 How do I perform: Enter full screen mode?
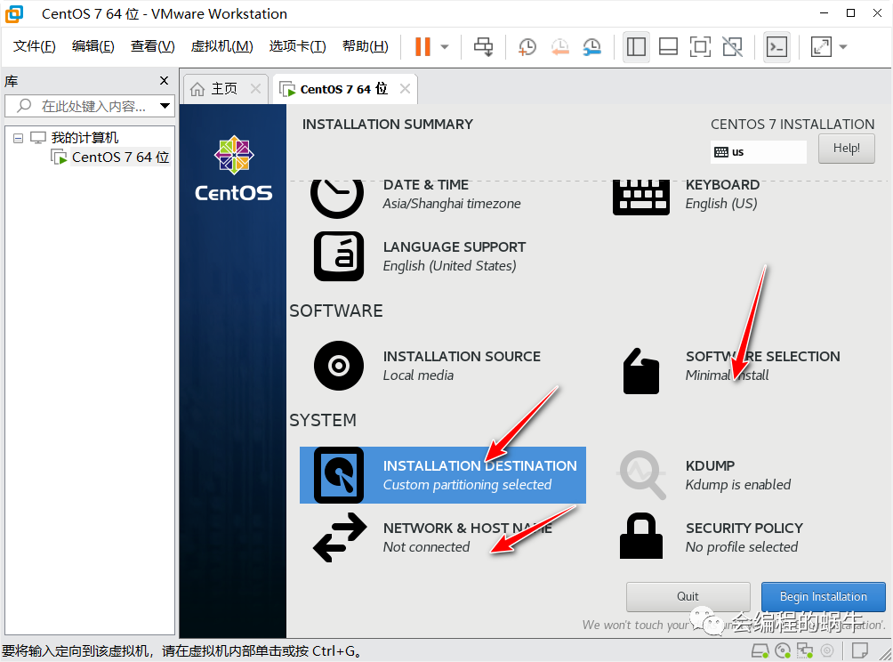(x=700, y=47)
